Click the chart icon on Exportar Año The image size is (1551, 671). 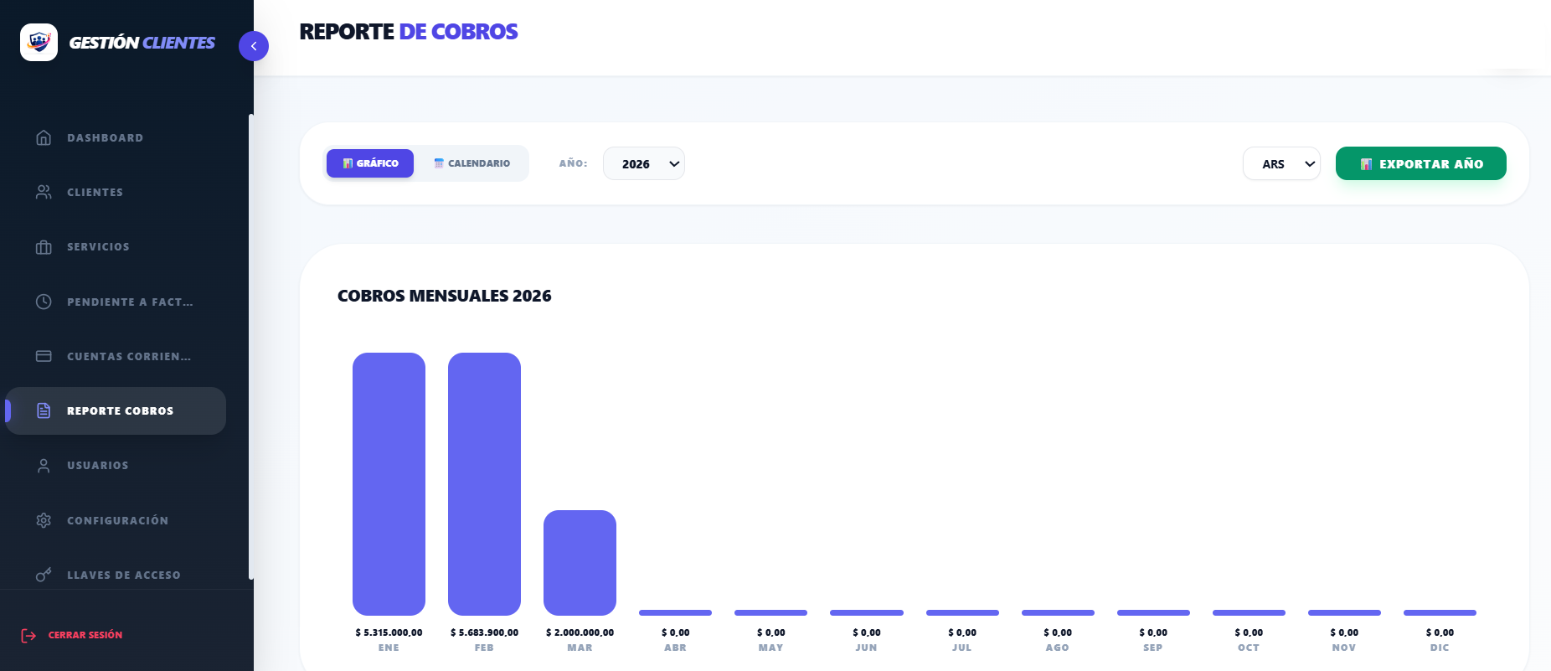pos(1366,164)
